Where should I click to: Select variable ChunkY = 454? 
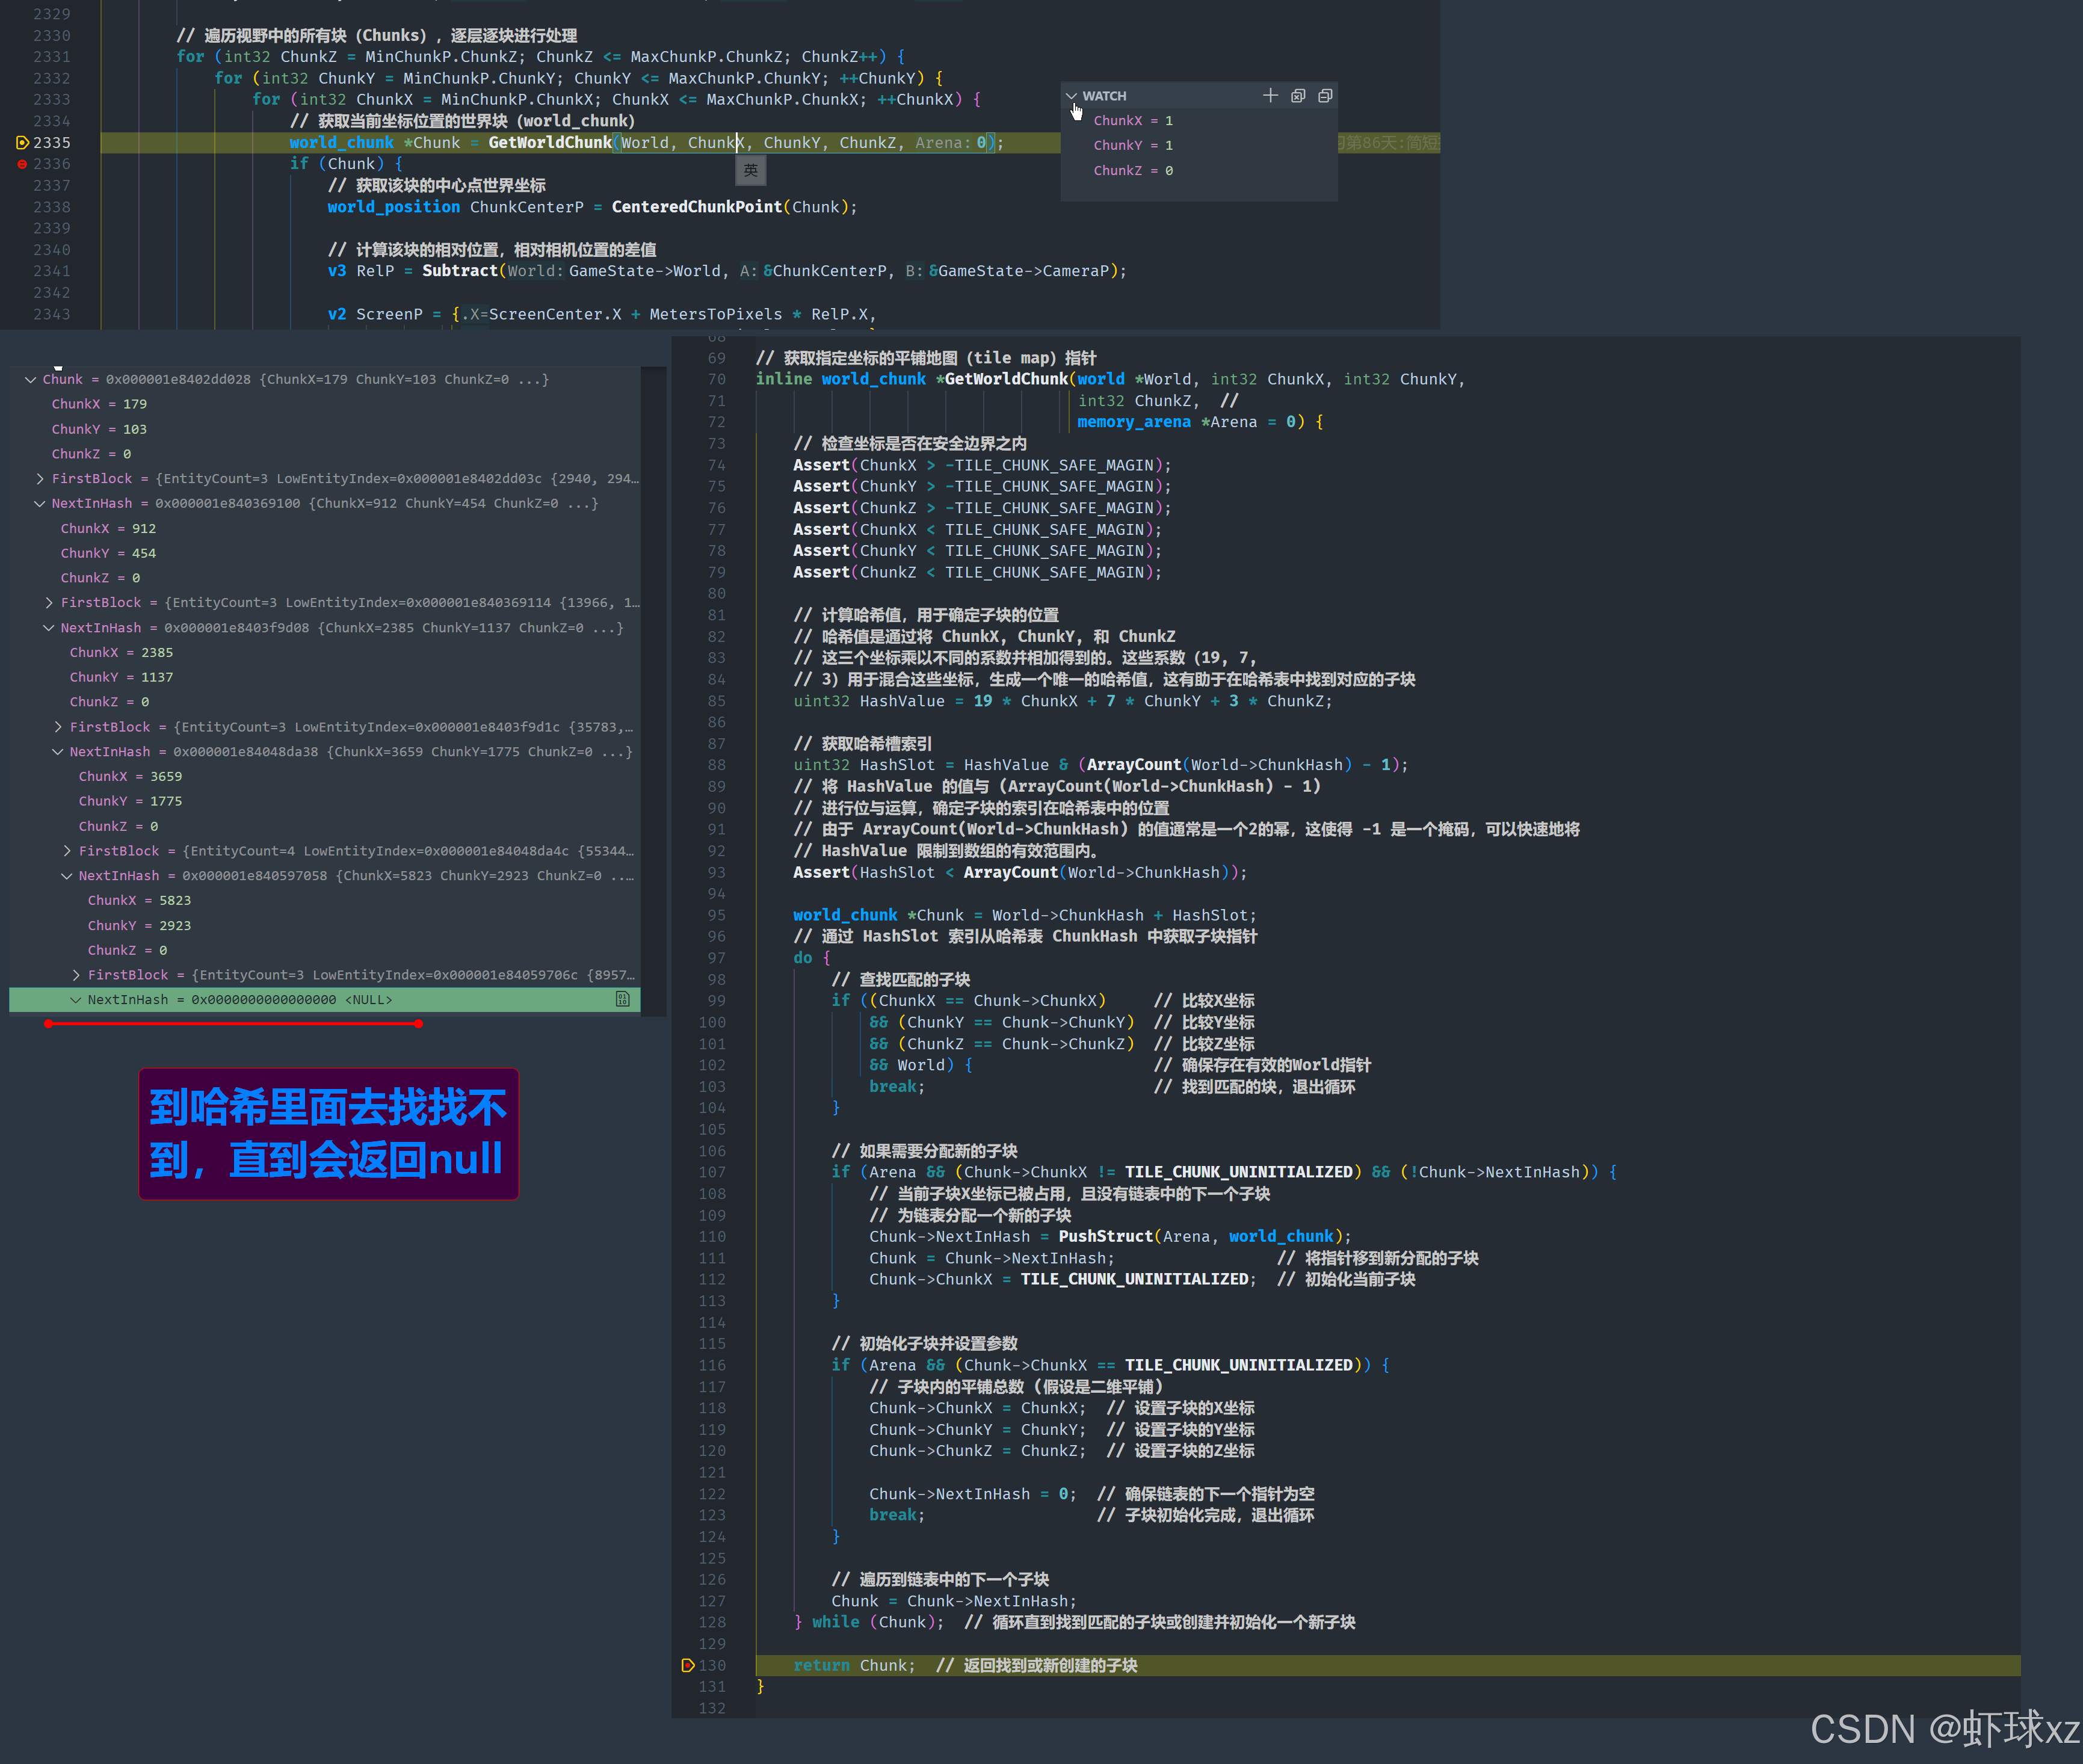[108, 553]
